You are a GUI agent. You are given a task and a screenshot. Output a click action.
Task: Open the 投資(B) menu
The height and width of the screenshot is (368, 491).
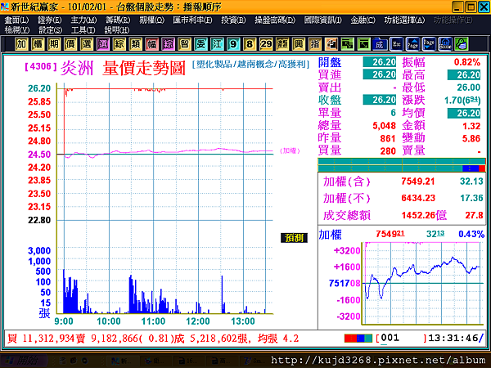tap(233, 20)
